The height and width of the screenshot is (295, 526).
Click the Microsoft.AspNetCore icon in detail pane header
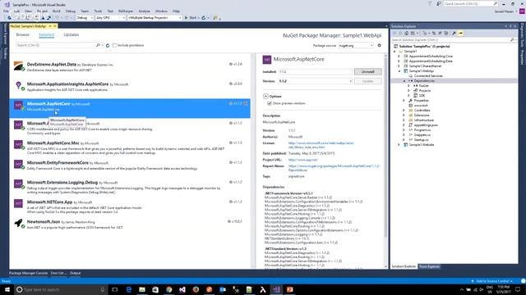(x=266, y=59)
